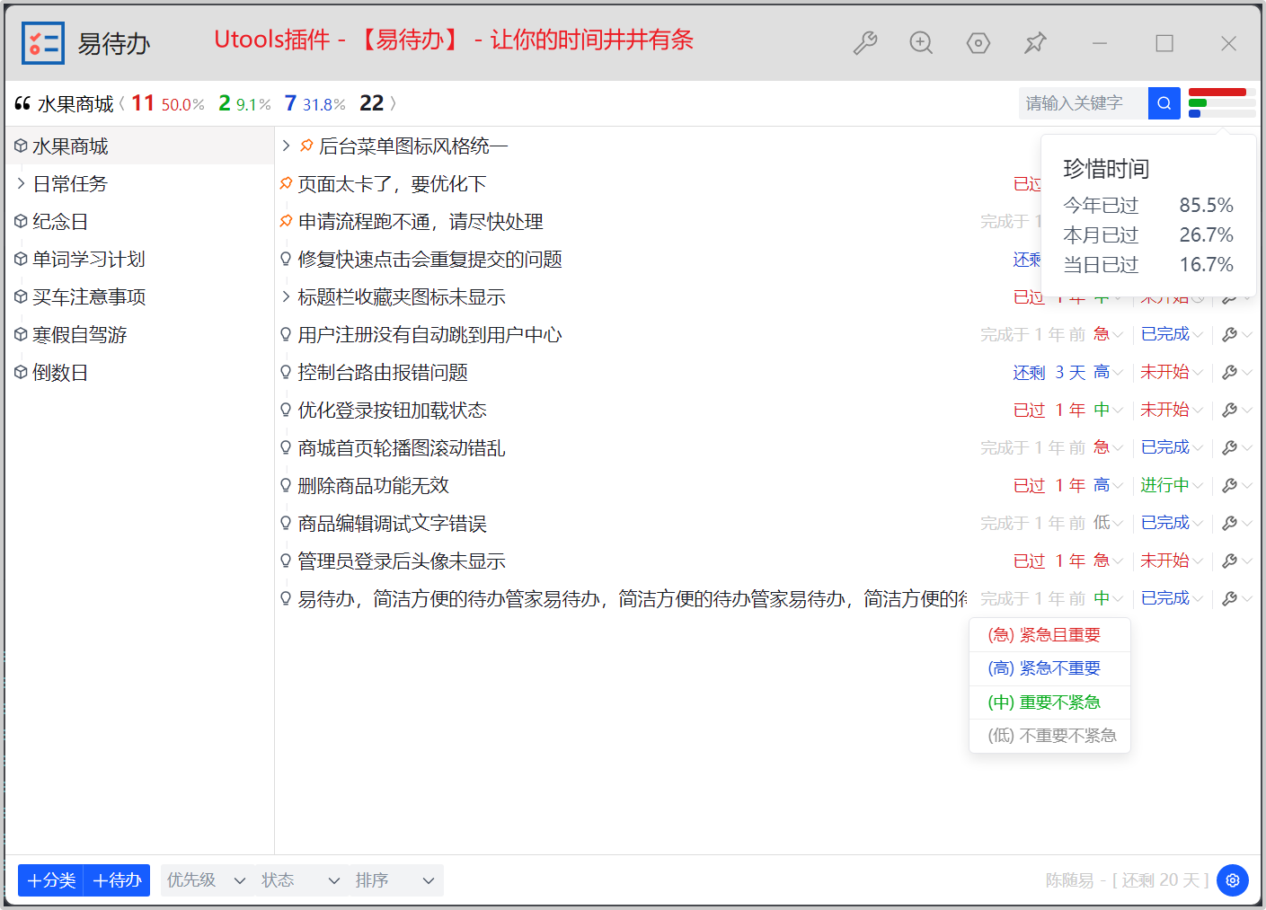Click 陈随易 - [ 还剩 20 天 ] footer text

[1127, 880]
